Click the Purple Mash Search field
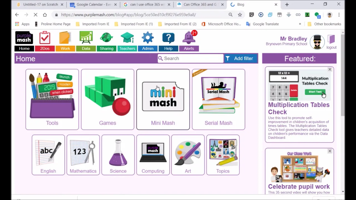The height and width of the screenshot is (200, 356). [x=191, y=58]
